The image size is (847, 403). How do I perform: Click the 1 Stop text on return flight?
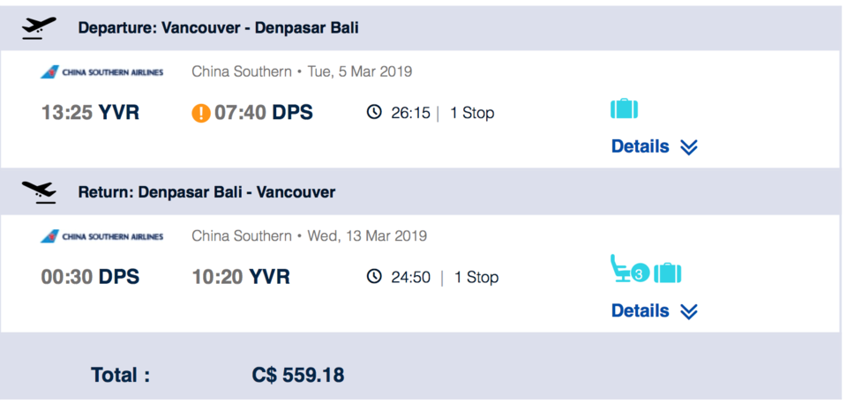476,277
